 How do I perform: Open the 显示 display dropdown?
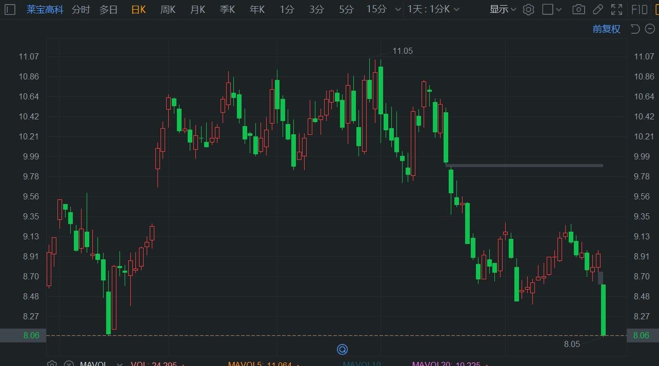point(503,9)
